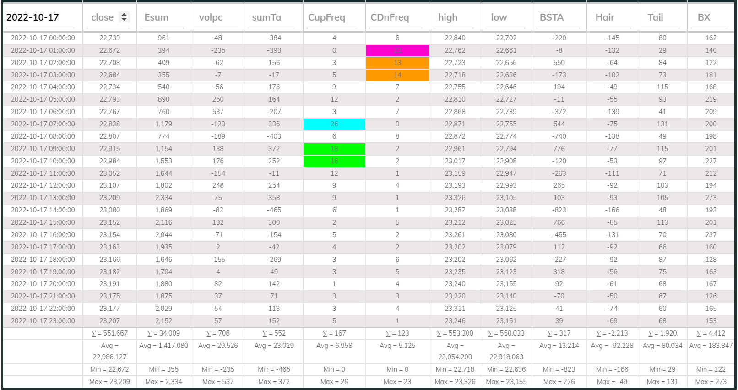This screenshot has height=390, width=738.
Task: Select the green CupFreq cell valued 18
Action: click(x=334, y=149)
